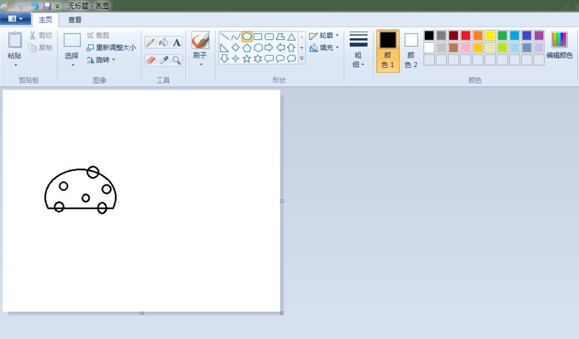The image size is (579, 339).
Task: Switch to the Home (主页) tab
Action: [45, 20]
